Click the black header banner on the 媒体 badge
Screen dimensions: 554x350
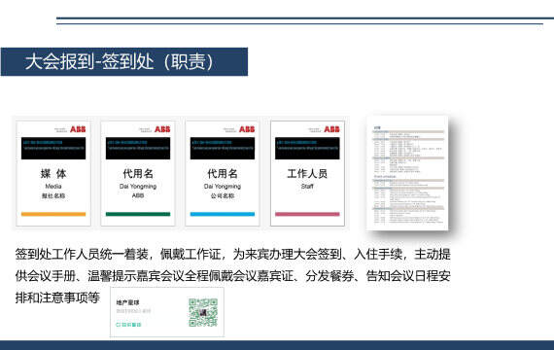[x=53, y=148]
